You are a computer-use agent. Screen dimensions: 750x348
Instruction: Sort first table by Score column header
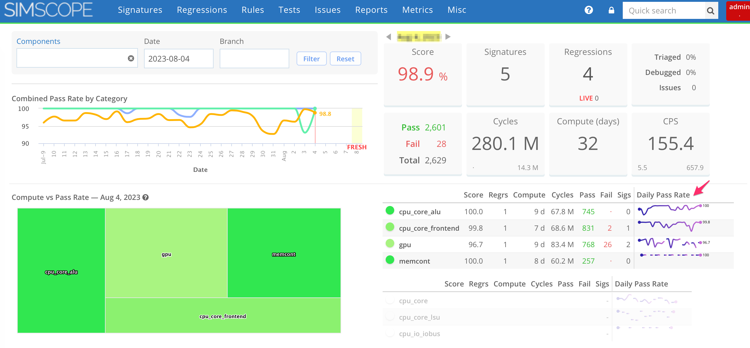pyautogui.click(x=473, y=195)
